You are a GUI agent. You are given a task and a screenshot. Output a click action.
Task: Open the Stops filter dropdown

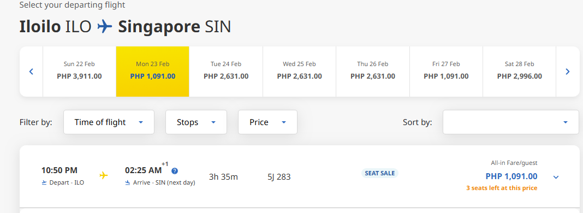point(196,122)
